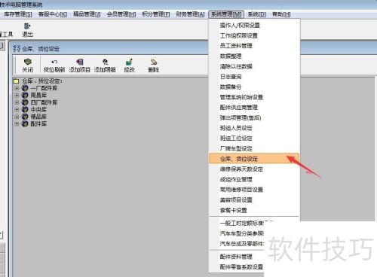Viewport: 377px width, 277px height.
Task: Expand the 四厂配件库 tree node
Action: coord(17,102)
